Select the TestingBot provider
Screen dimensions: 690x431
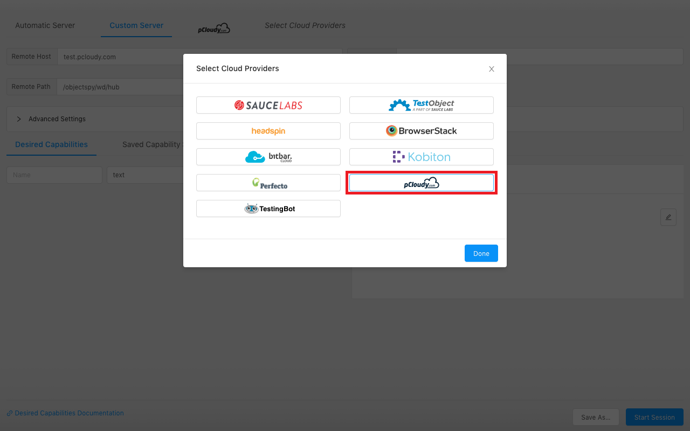(x=268, y=208)
